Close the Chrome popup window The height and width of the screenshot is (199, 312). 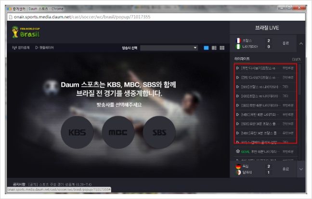pos(299,8)
